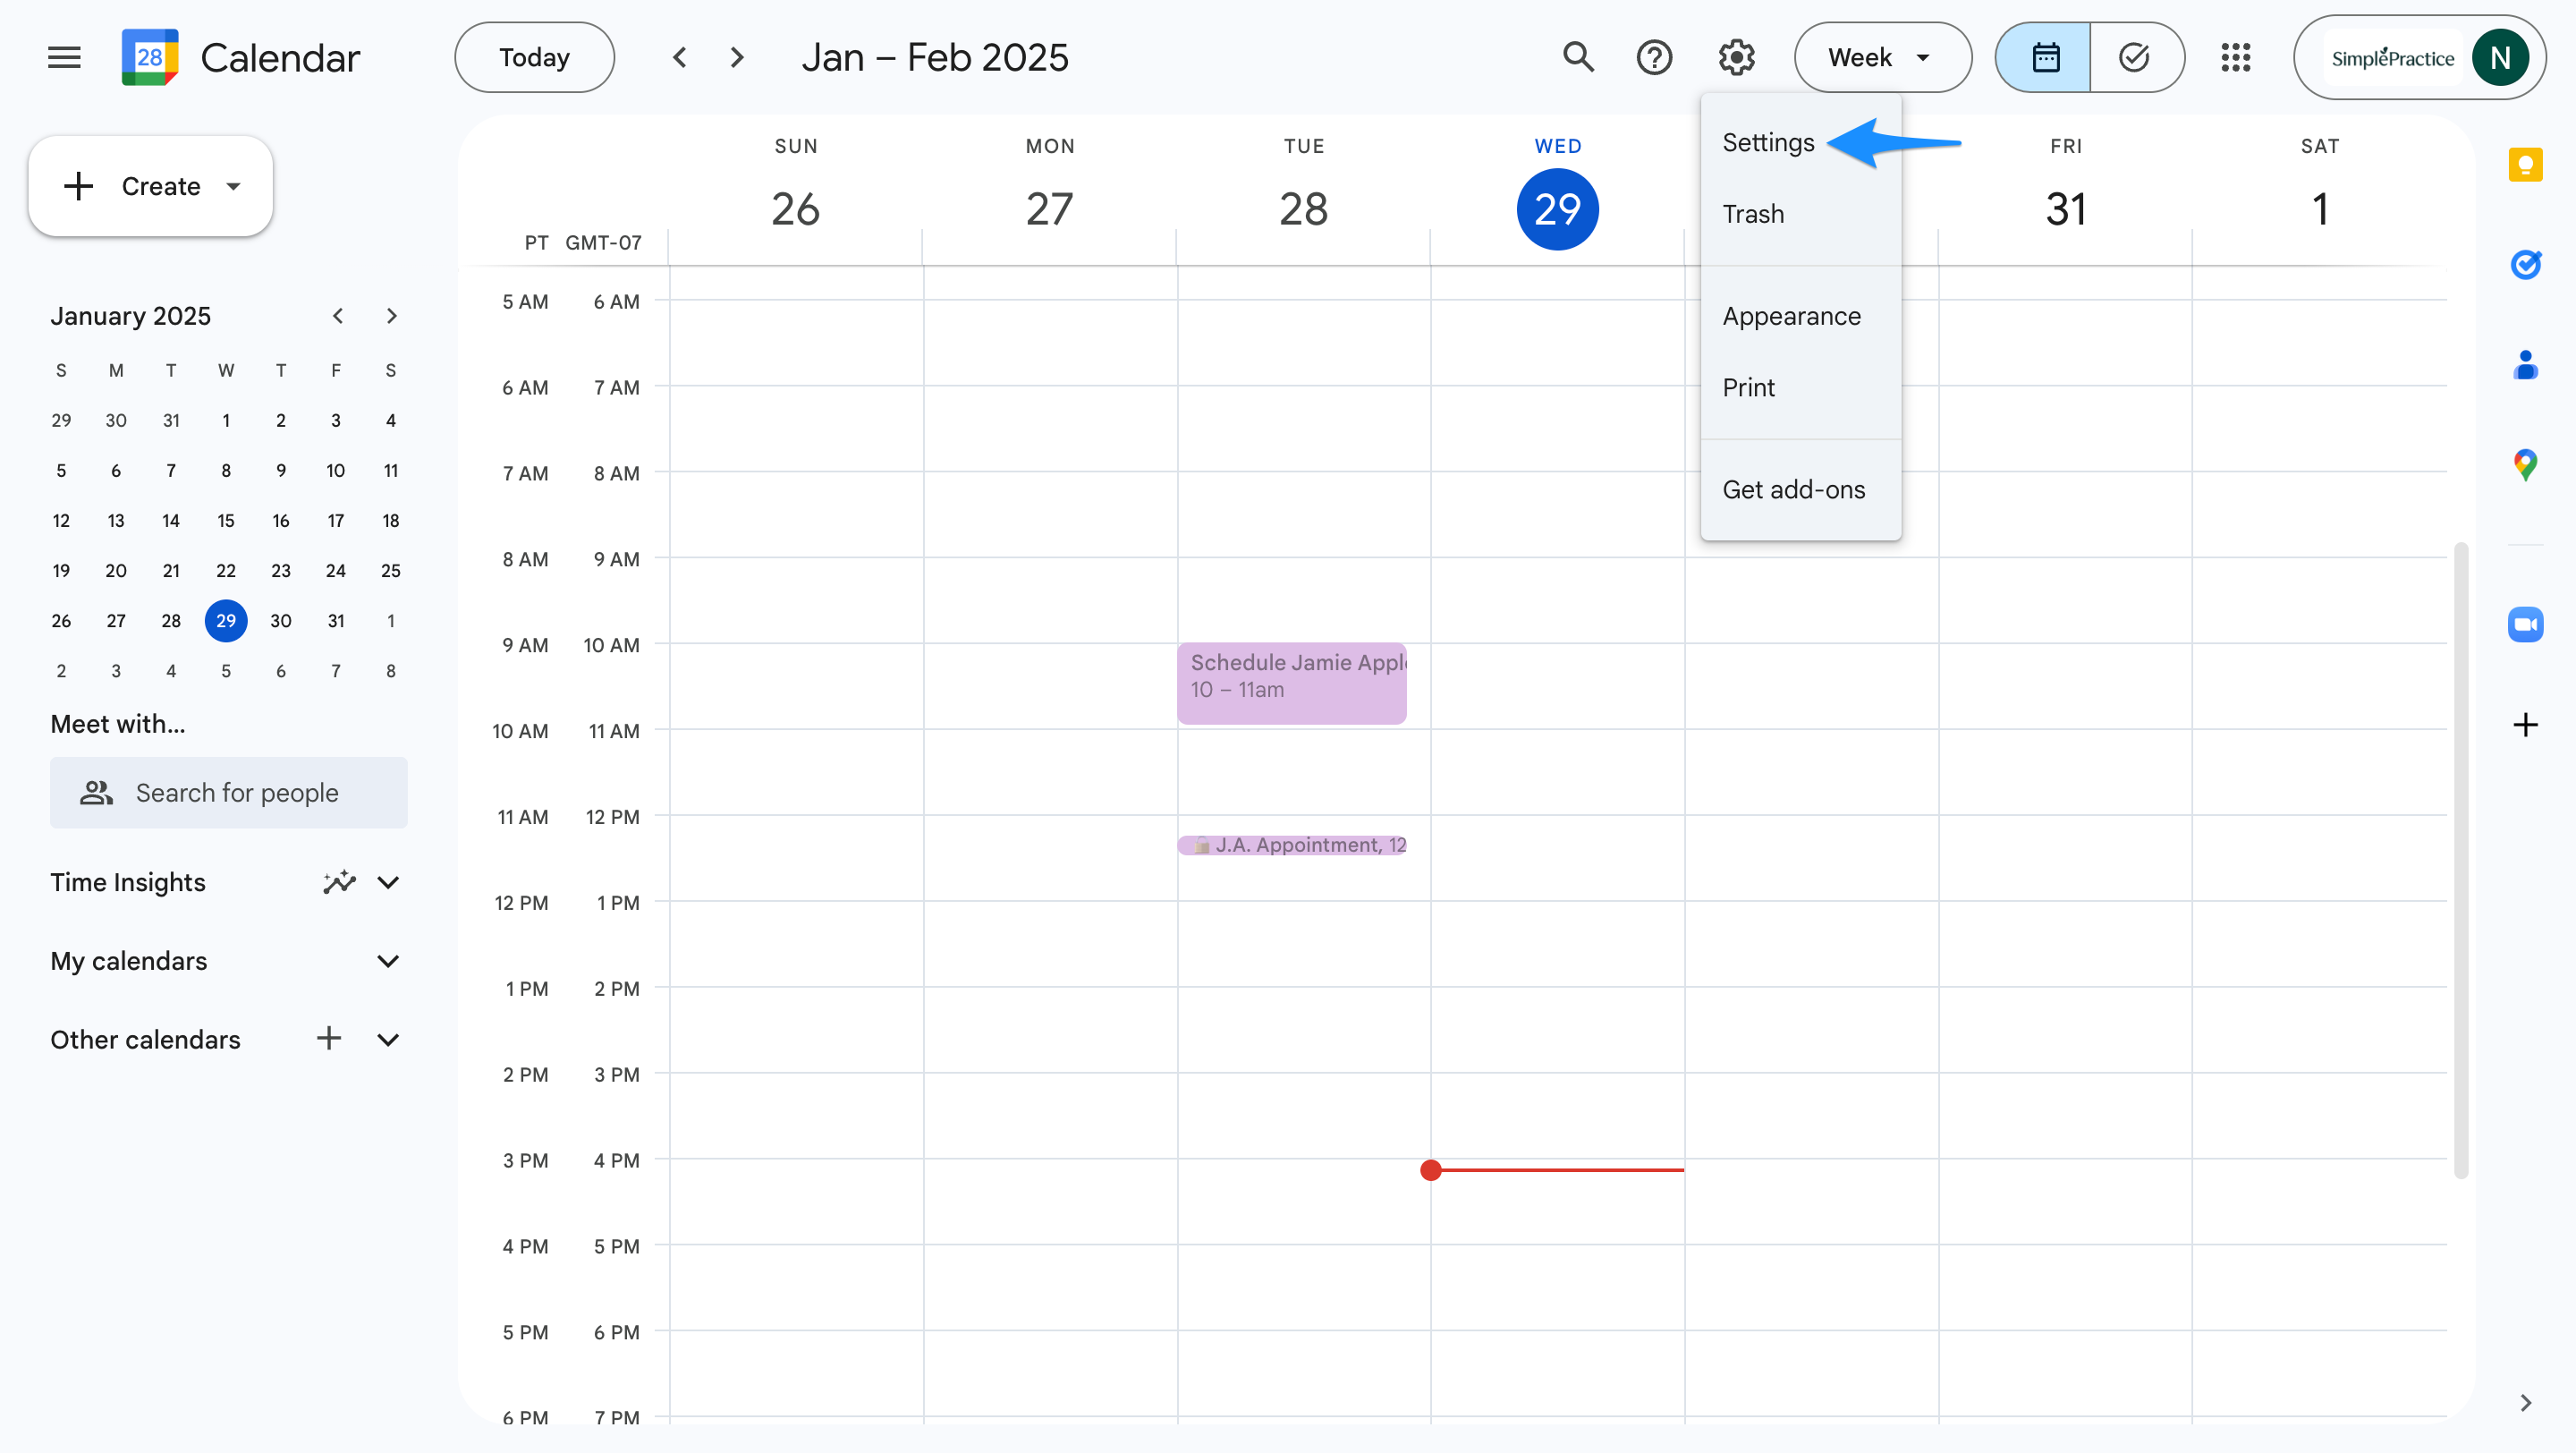This screenshot has height=1453, width=2576.
Task: Open the purple Schedule Jamie event
Action: point(1291,683)
